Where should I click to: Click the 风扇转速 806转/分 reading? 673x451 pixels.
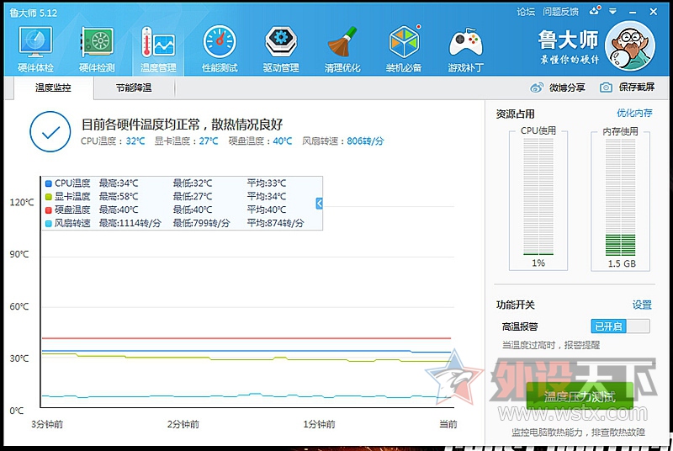coord(343,141)
